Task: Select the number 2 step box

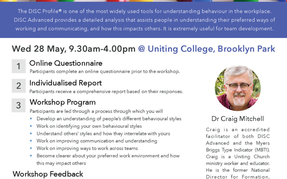Action: coord(19,86)
